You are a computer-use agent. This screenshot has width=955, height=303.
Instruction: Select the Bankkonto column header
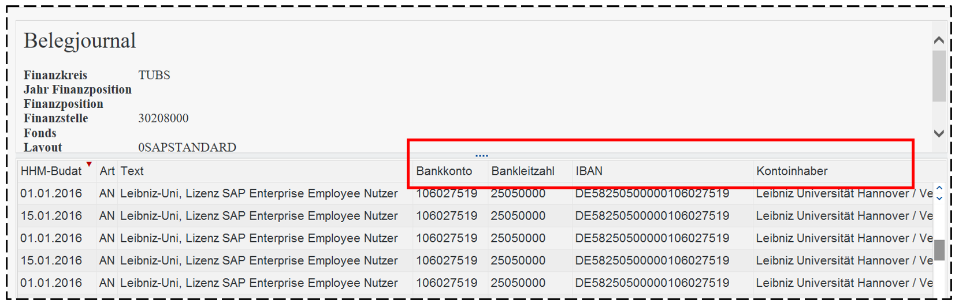click(444, 171)
